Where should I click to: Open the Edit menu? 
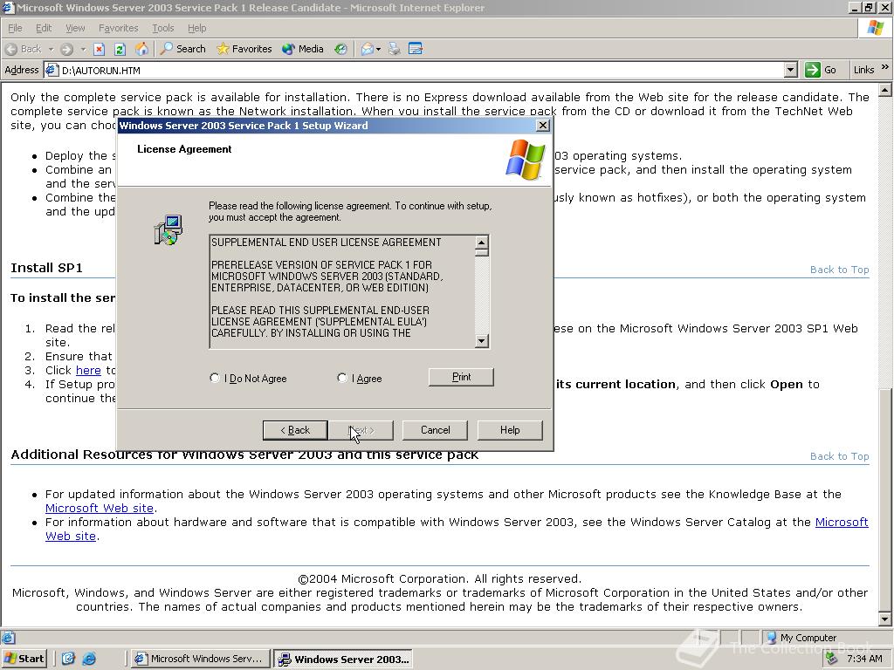click(x=44, y=28)
